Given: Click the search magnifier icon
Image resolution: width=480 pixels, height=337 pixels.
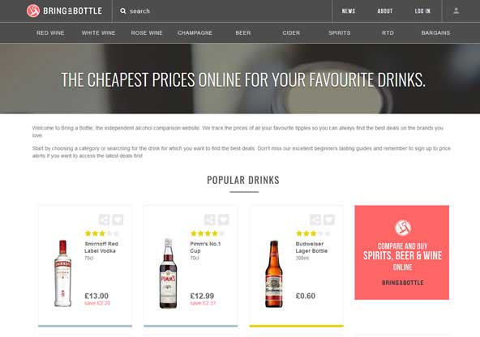Looking at the screenshot, I should pyautogui.click(x=123, y=11).
